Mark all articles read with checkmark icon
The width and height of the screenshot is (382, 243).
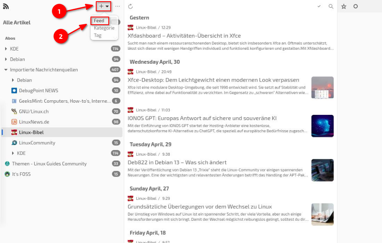(319, 6)
